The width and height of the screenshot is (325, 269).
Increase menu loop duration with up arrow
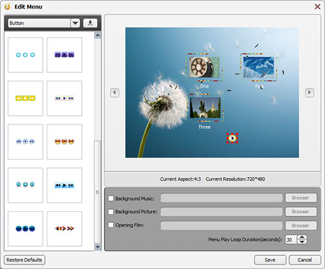302,237
